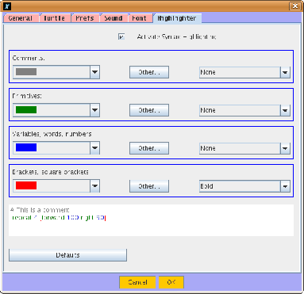Open the Primitives style dropdown showing None
Viewport: 304px width, 294px height.
[x=244, y=110]
